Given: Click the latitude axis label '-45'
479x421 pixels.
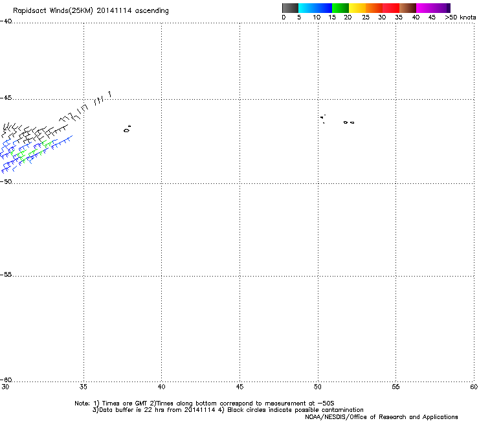Looking at the screenshot, I should pyautogui.click(x=6, y=98).
